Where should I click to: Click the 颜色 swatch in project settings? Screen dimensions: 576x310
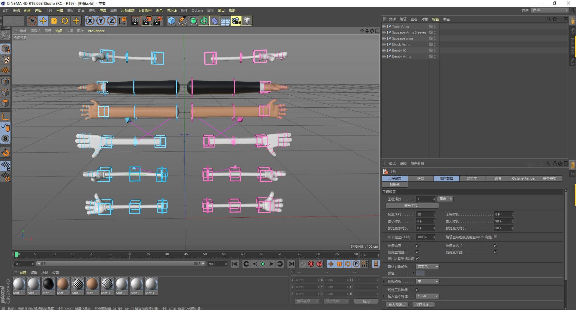pyautogui.click(x=420, y=273)
